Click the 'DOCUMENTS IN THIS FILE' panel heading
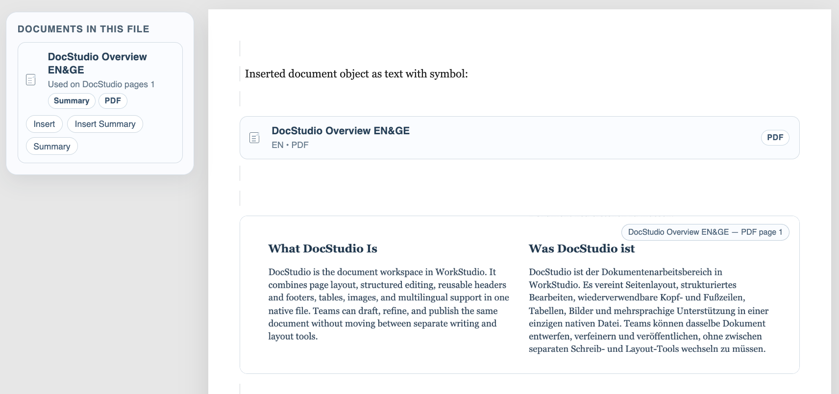The image size is (839, 394). point(83,29)
